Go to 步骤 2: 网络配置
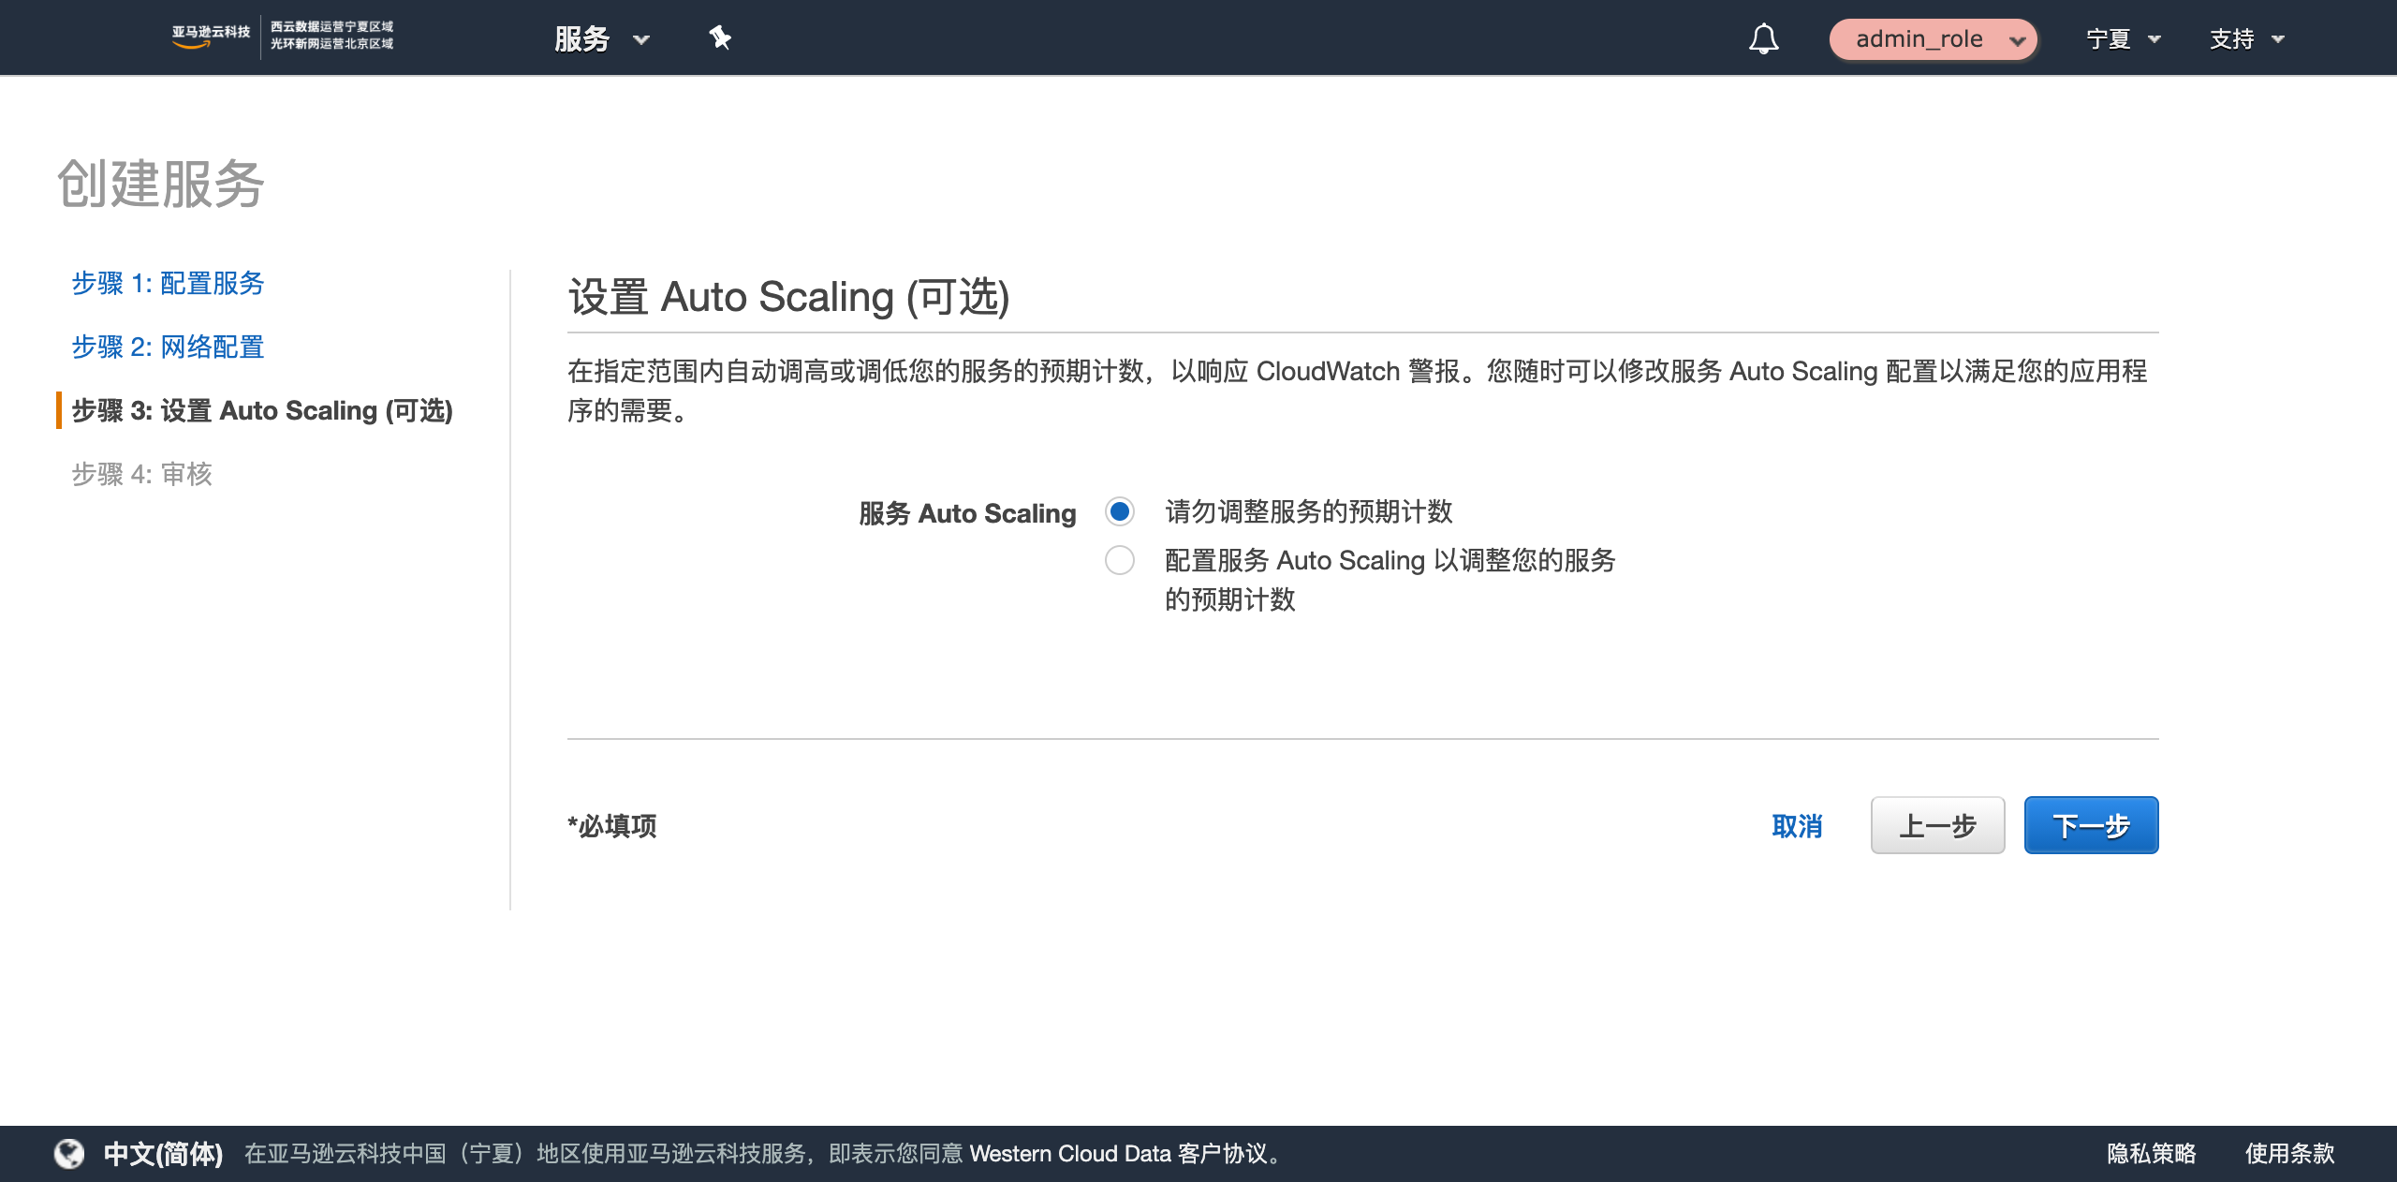 (168, 347)
